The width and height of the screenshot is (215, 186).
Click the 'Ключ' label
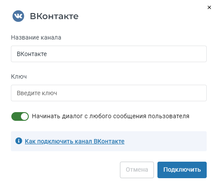pyautogui.click(x=19, y=76)
